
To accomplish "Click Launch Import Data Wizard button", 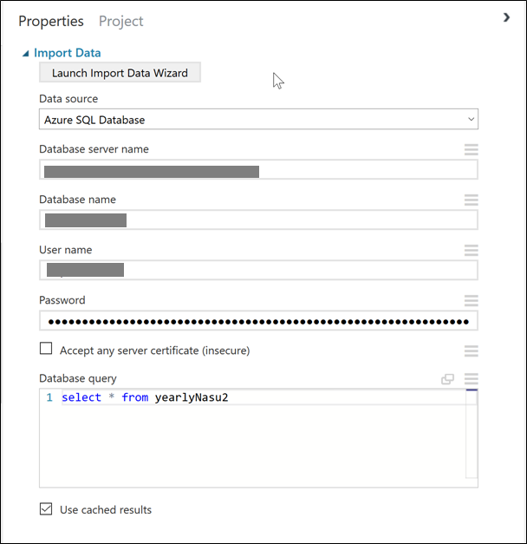I will click(120, 73).
